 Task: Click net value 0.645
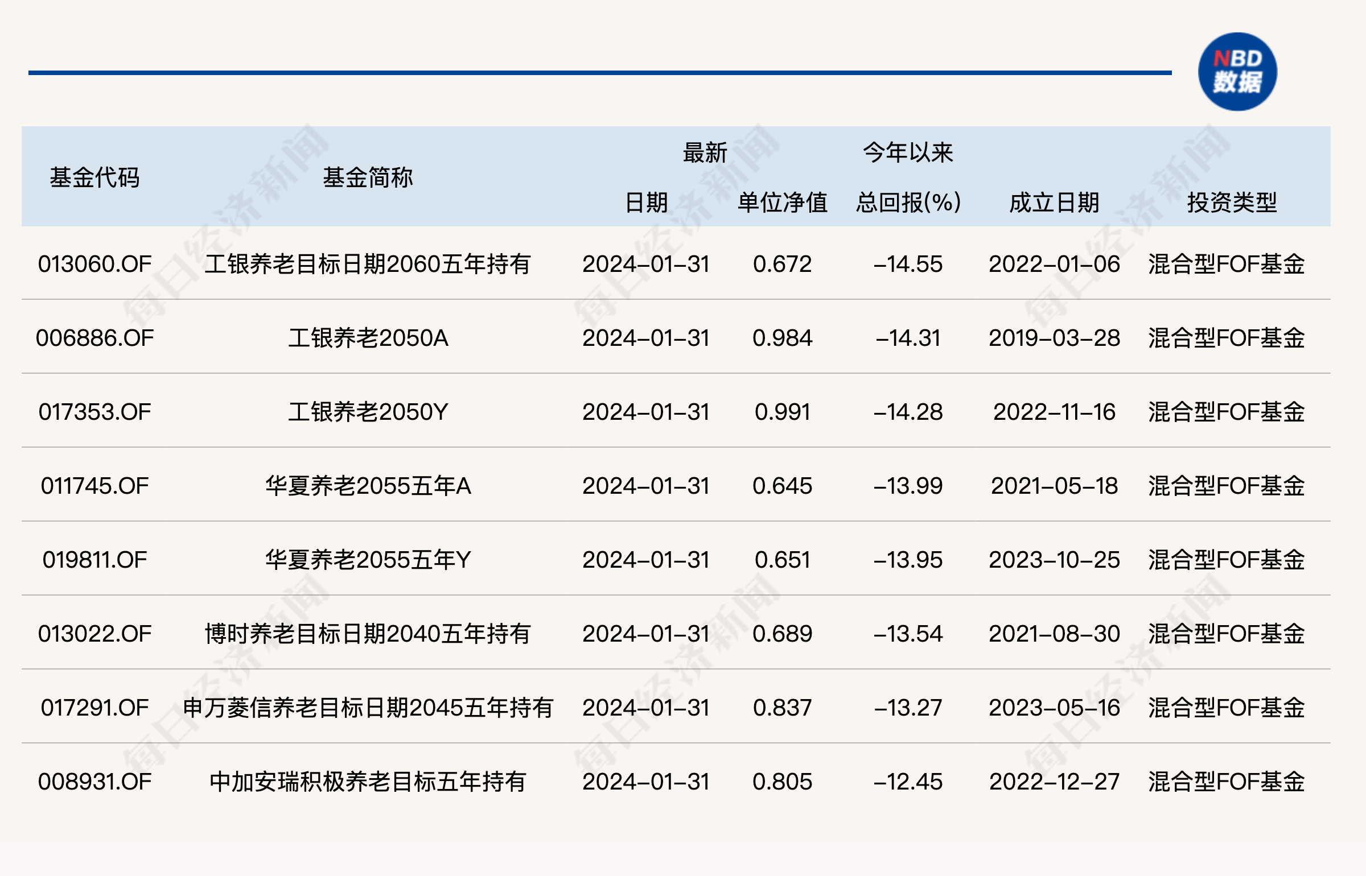pyautogui.click(x=783, y=486)
